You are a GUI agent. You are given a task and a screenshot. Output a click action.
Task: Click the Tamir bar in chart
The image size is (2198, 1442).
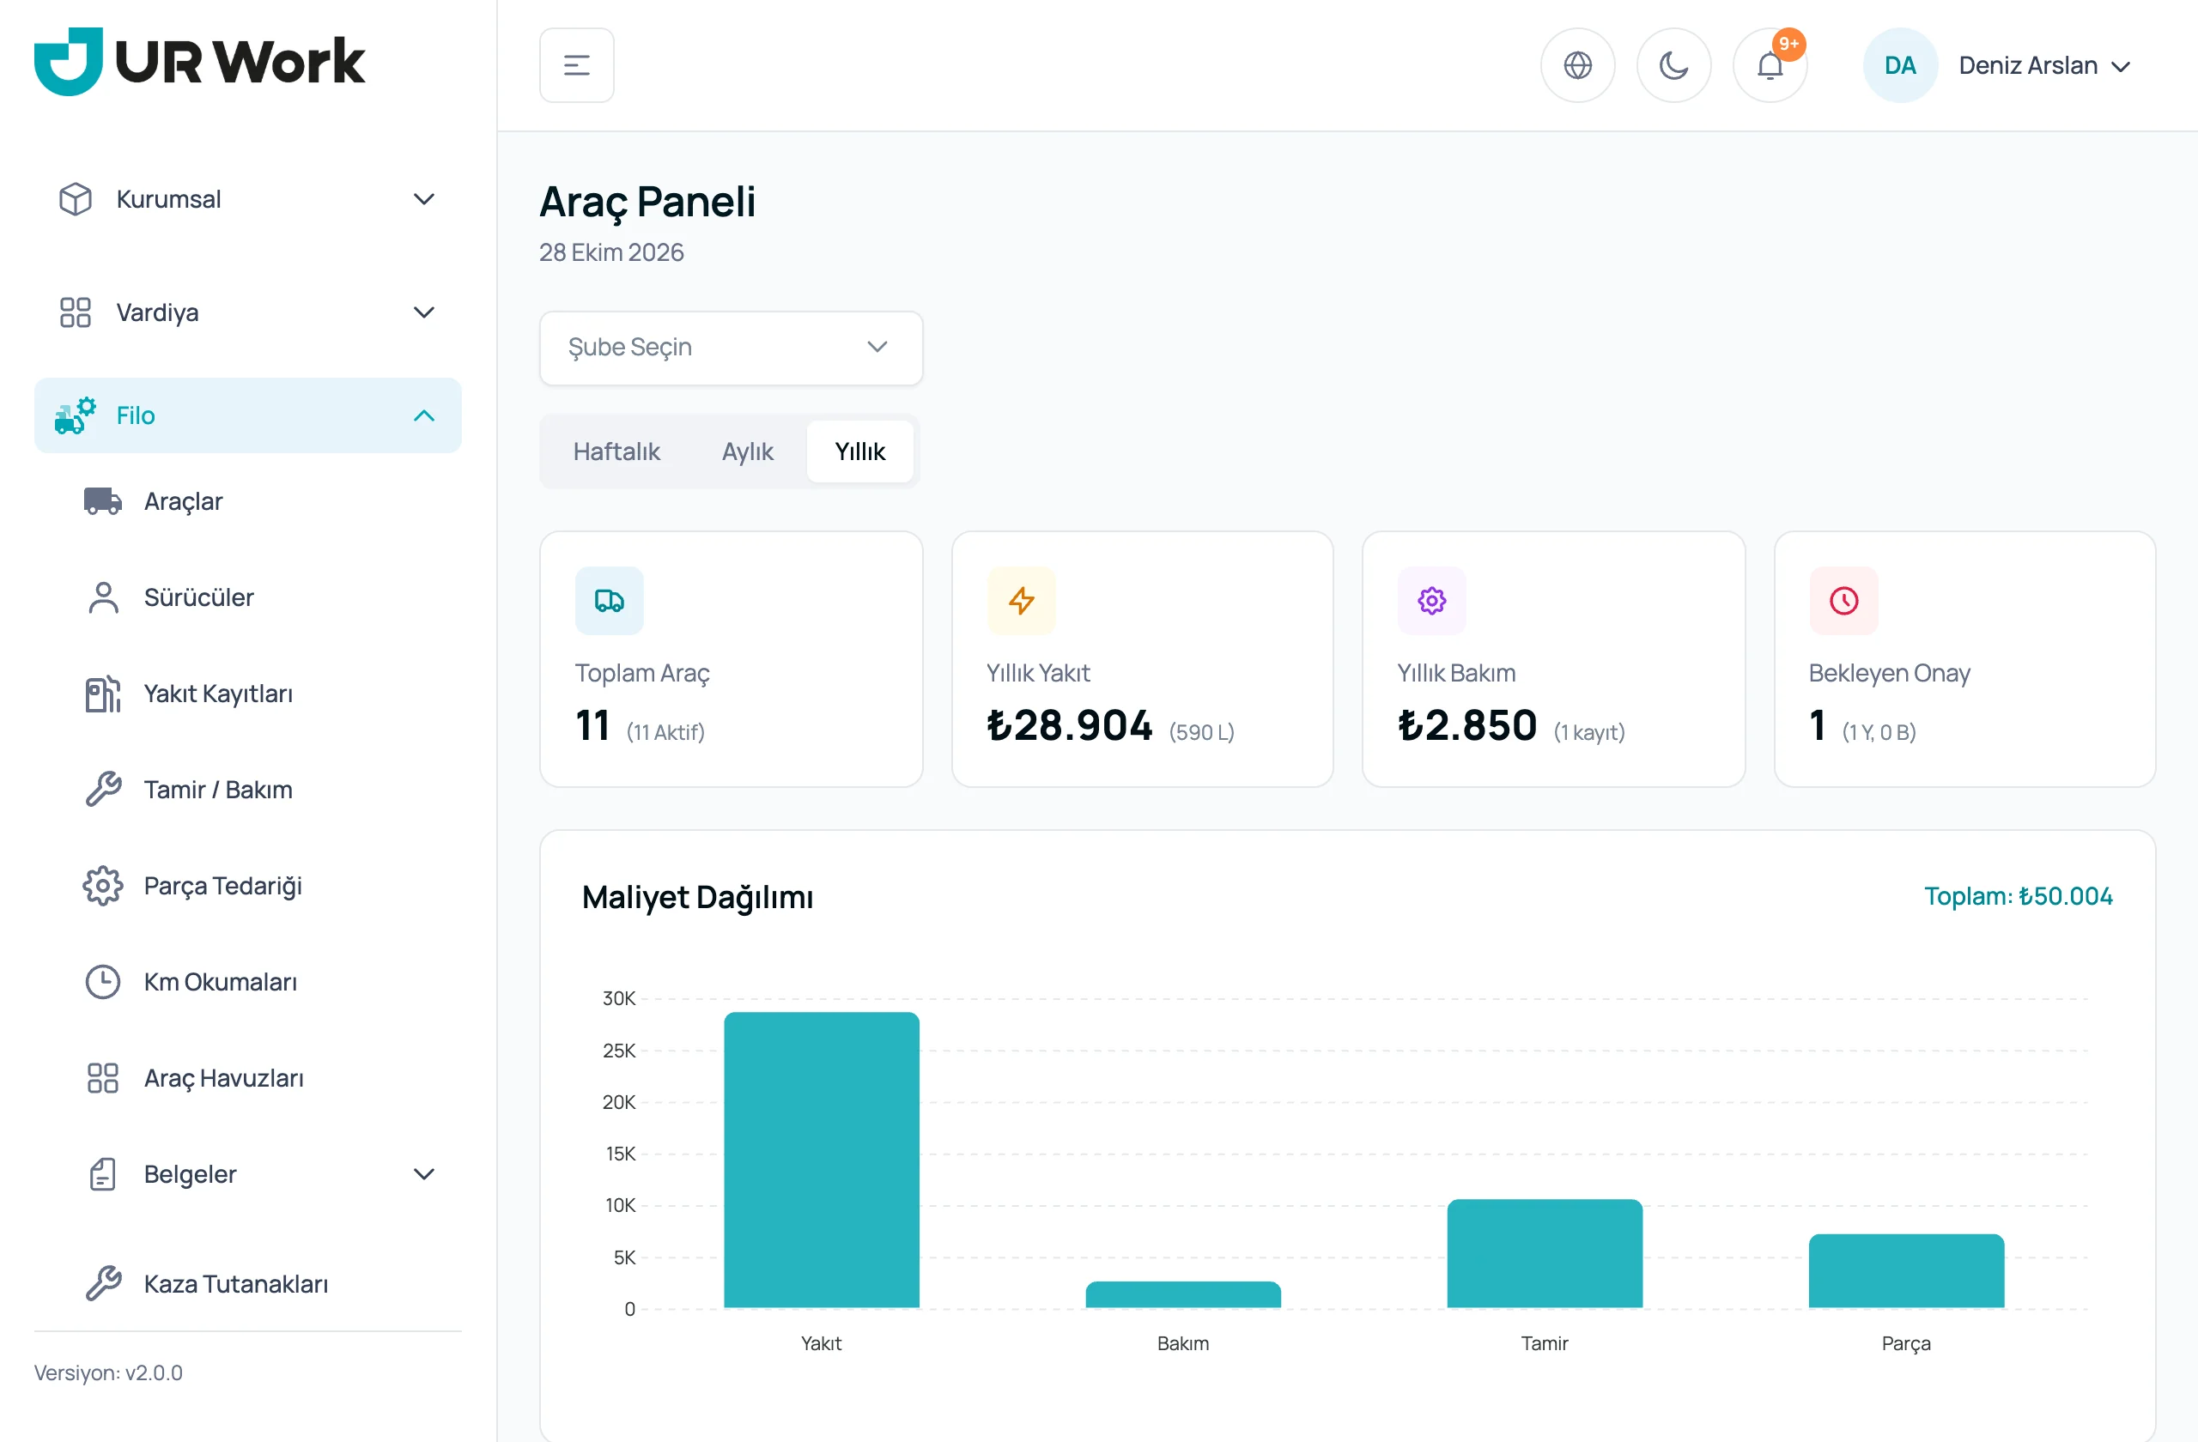pyautogui.click(x=1544, y=1254)
